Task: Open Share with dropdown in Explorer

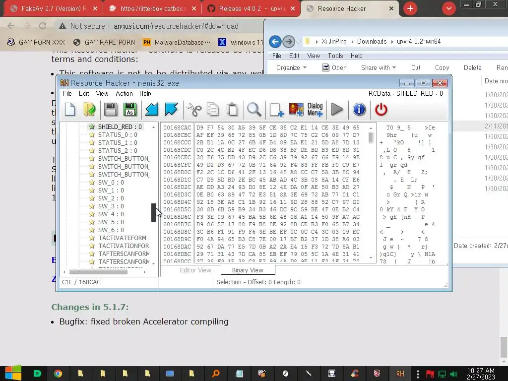Action: coord(378,67)
